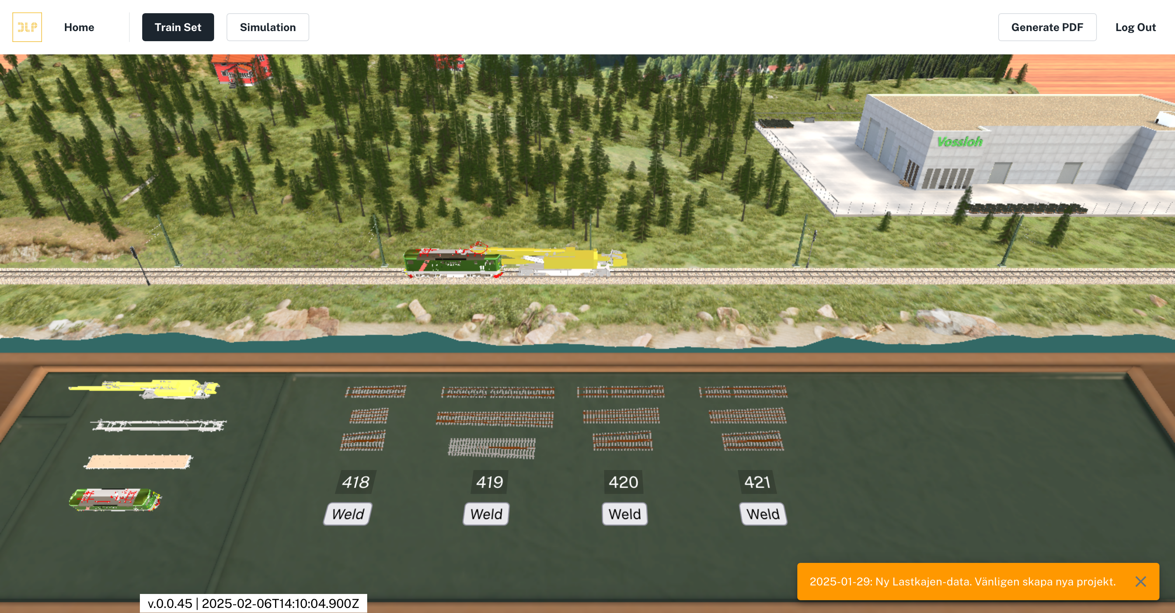
Task: Select the 420 number label
Action: click(623, 482)
